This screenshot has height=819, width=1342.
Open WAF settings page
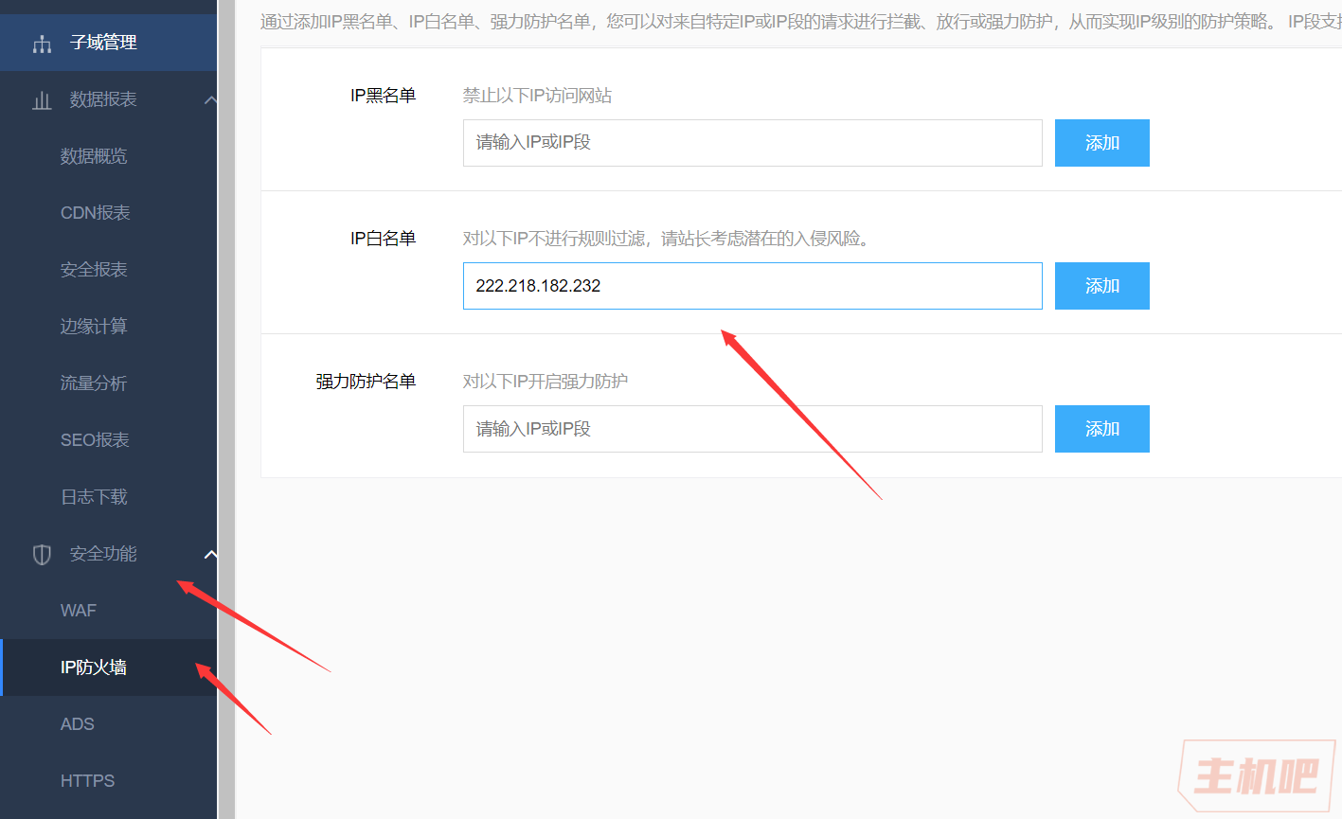(79, 611)
